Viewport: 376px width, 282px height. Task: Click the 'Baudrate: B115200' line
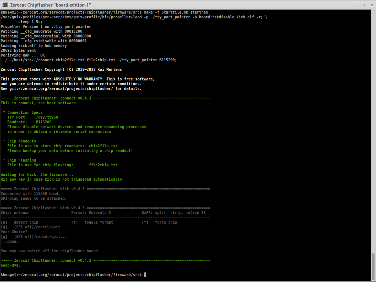pos(29,122)
